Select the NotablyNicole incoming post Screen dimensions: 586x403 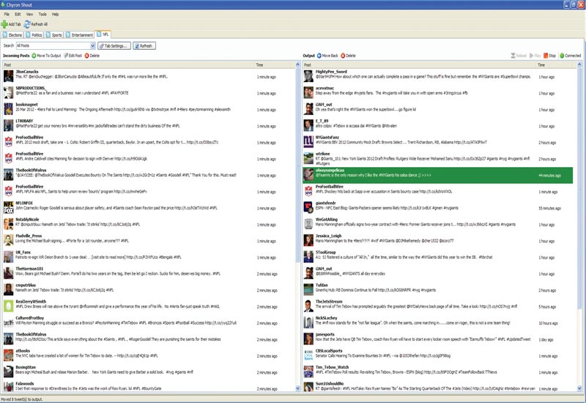[149, 224]
